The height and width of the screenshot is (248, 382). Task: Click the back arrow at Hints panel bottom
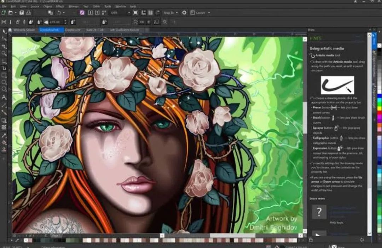(362, 240)
